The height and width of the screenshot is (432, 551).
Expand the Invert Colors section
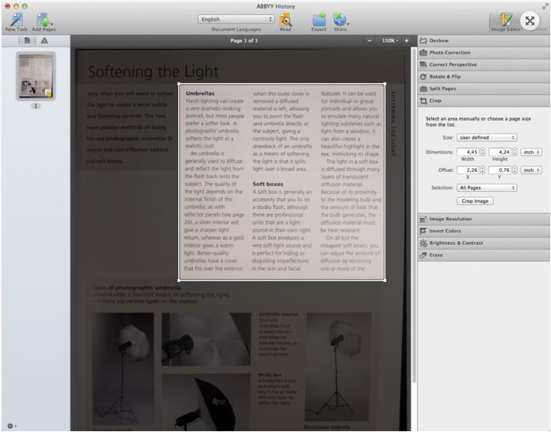point(484,231)
